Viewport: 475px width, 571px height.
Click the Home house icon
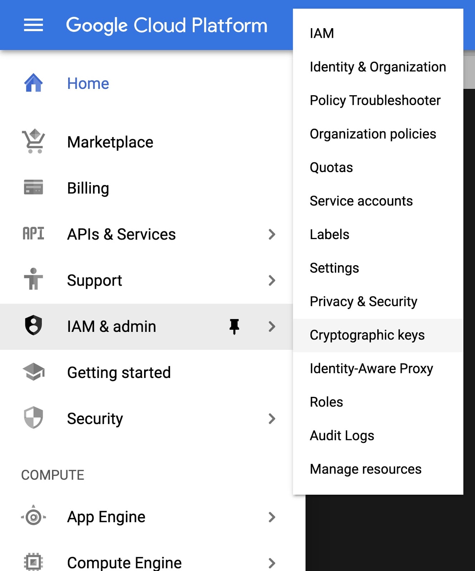[x=34, y=83]
